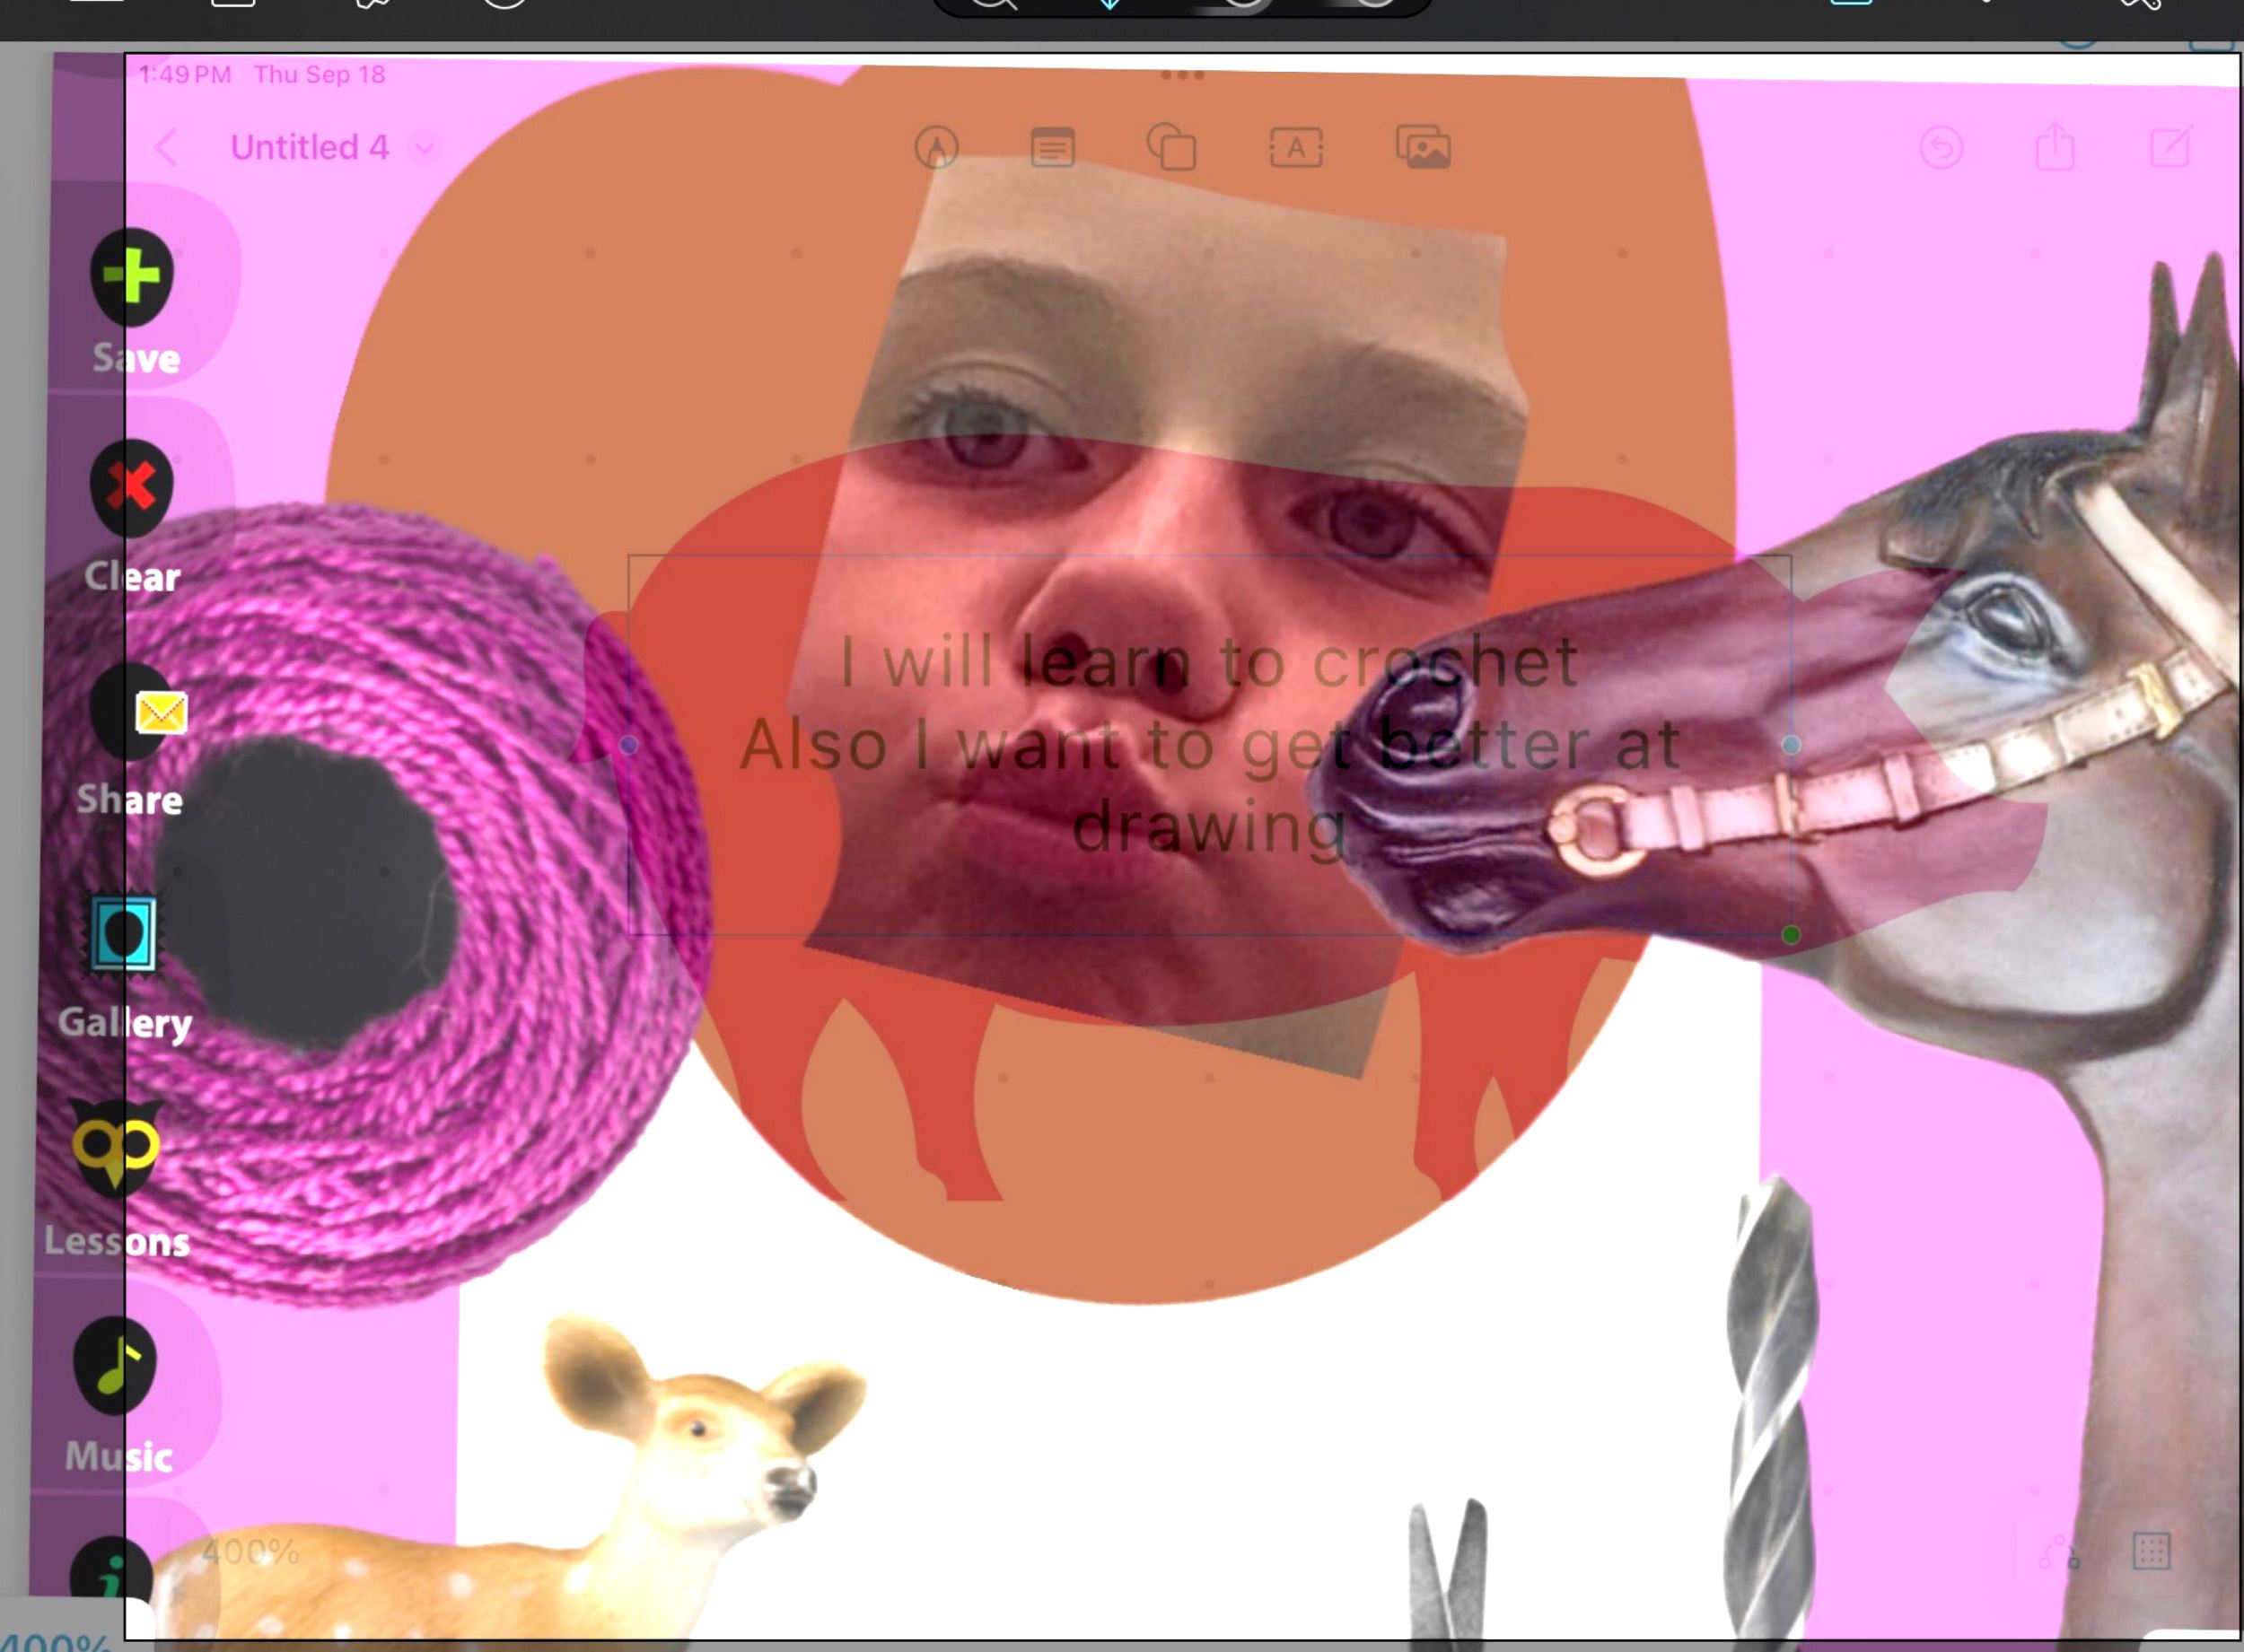
Task: Click the Music note button
Action: (x=116, y=1365)
